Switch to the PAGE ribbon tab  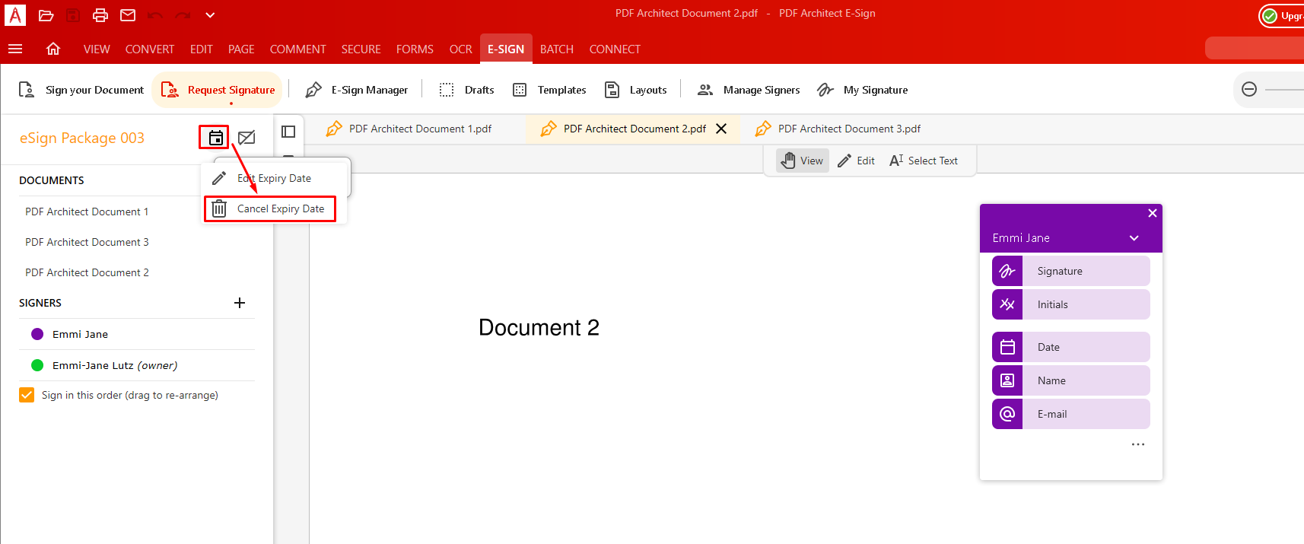(x=241, y=49)
